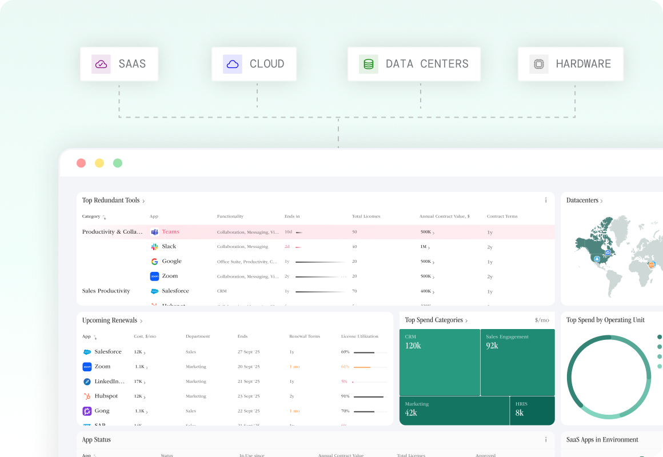Click the HRIS 8k spend tile
The width and height of the screenshot is (663, 457).
click(532, 411)
